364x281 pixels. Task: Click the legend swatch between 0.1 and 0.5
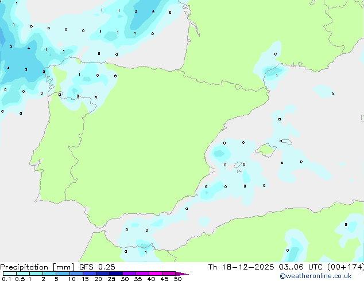pos(10,274)
